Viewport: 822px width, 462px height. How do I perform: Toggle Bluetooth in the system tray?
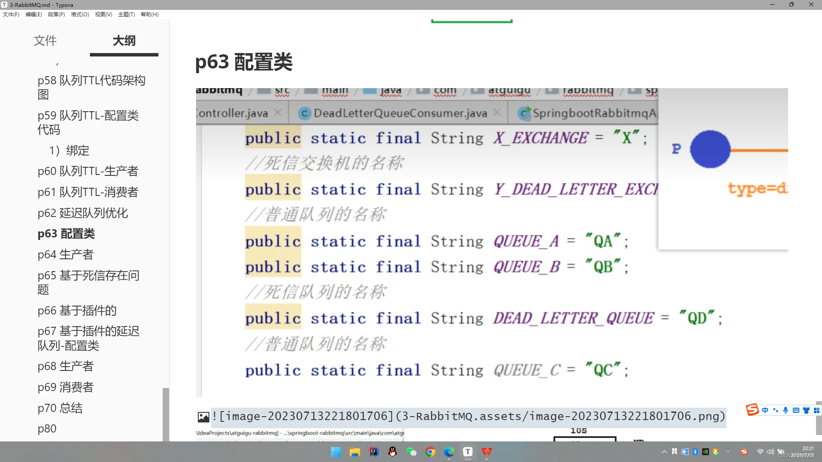click(x=695, y=452)
